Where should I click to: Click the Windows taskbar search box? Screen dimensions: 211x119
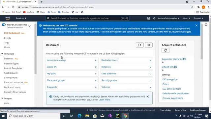pos(34,116)
